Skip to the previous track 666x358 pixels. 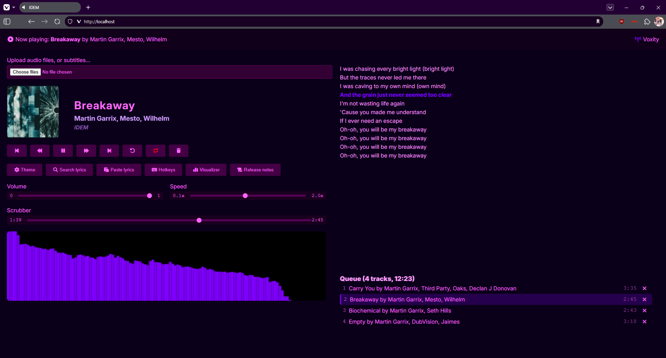coord(17,151)
